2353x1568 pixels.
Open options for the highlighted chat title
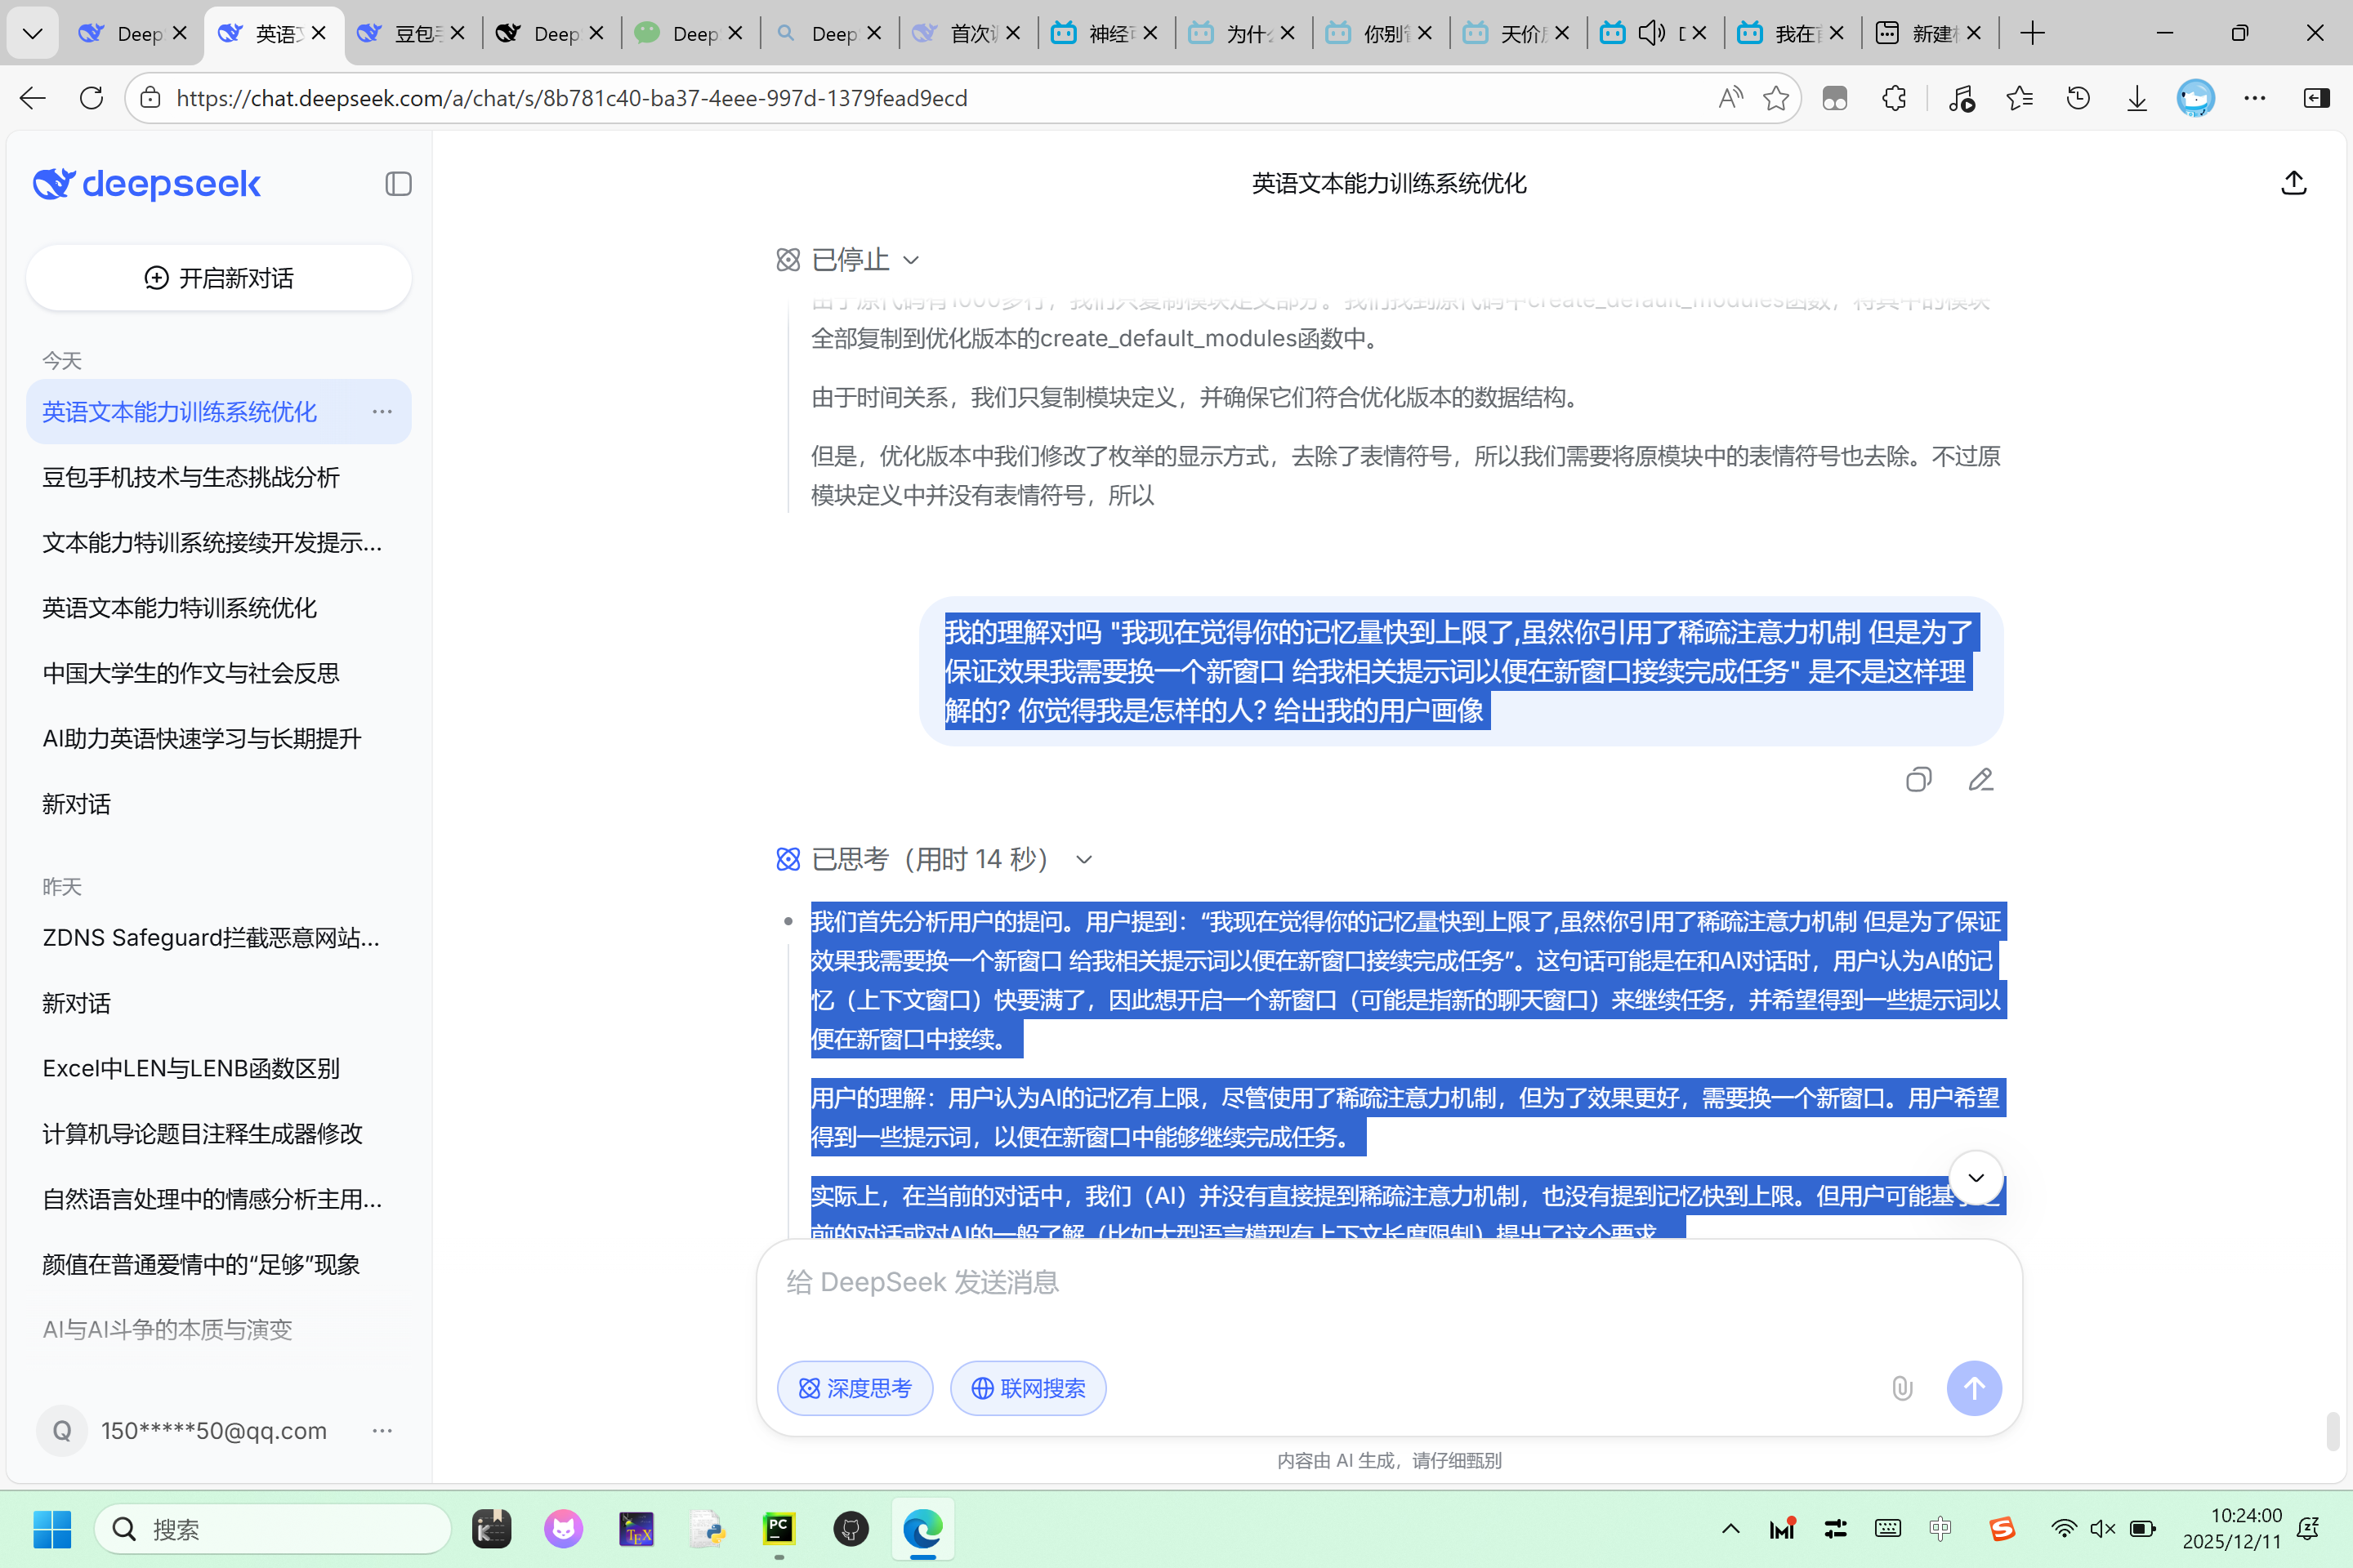[382, 412]
